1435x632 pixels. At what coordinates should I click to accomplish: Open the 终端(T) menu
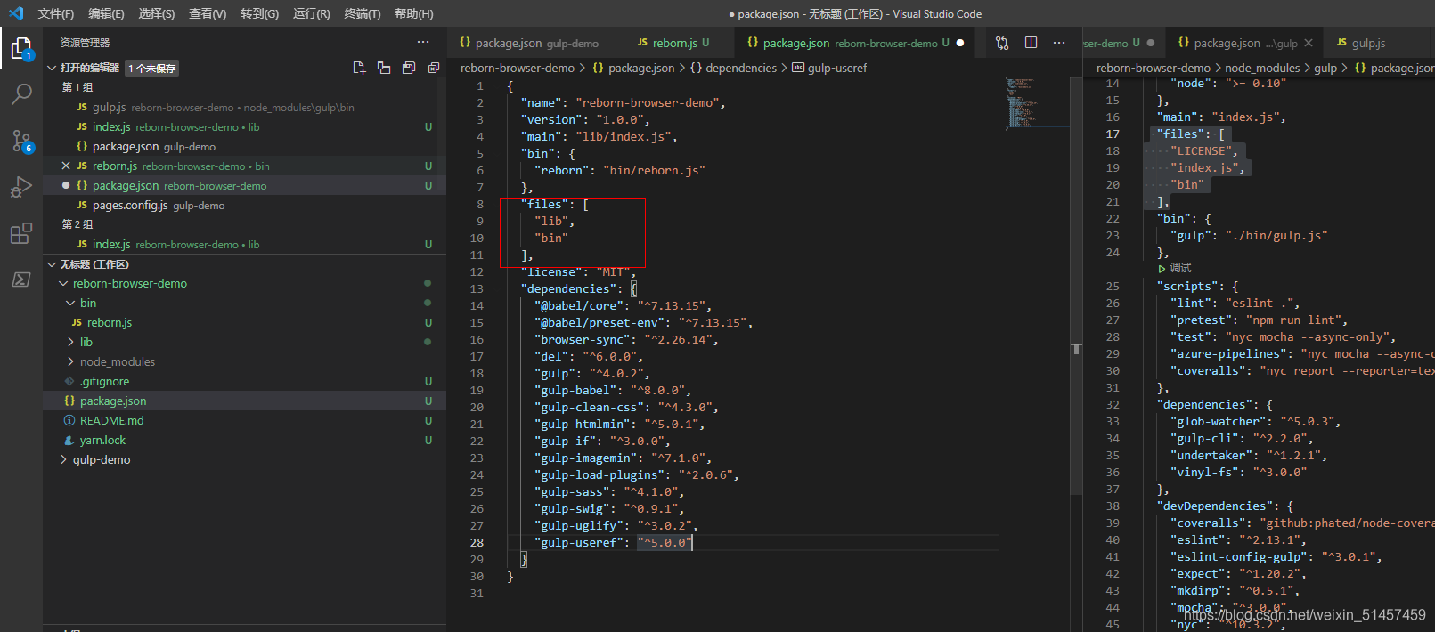[362, 13]
